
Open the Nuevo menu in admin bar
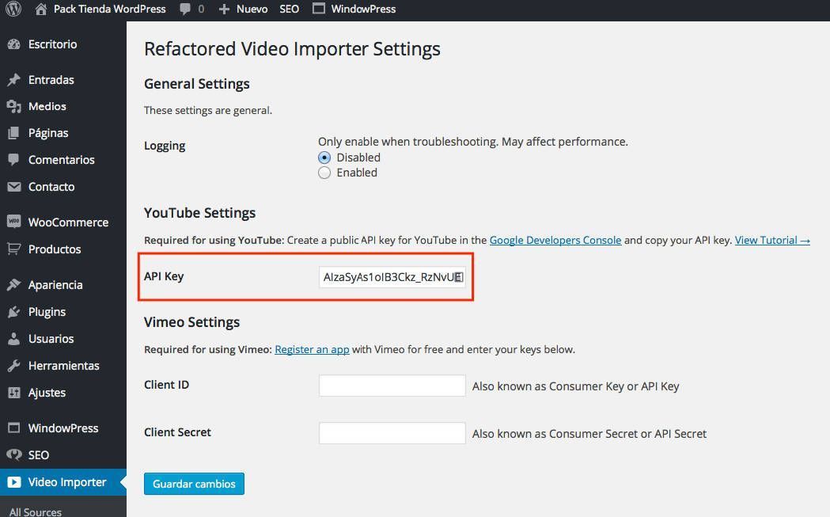(x=252, y=9)
